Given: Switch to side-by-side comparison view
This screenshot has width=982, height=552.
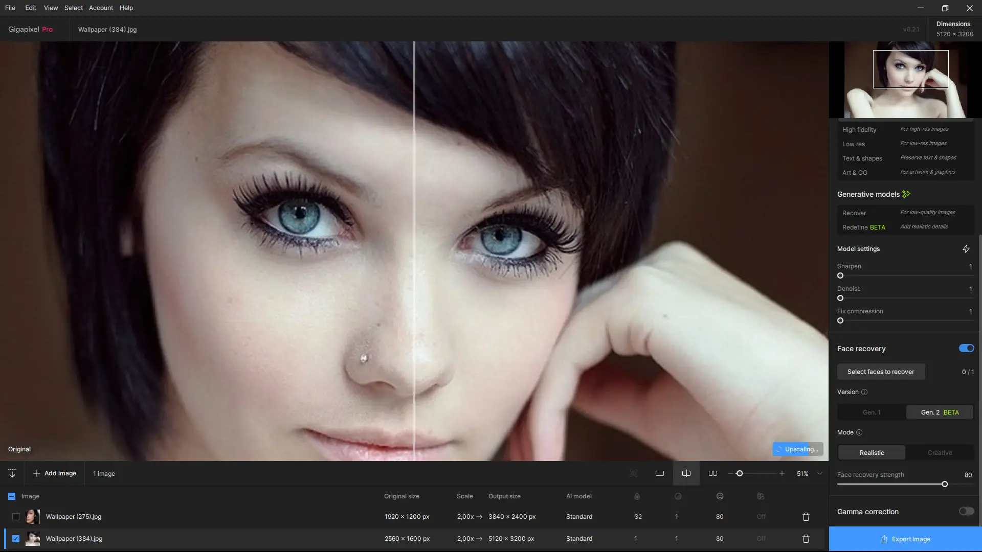Looking at the screenshot, I should (713, 473).
